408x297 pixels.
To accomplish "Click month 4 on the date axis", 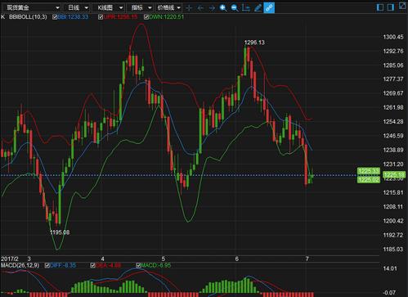I will pos(102,259).
